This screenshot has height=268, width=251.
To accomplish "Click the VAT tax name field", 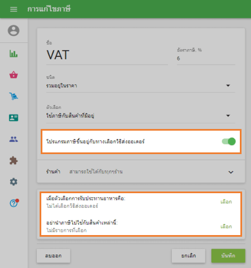I will 107,55.
